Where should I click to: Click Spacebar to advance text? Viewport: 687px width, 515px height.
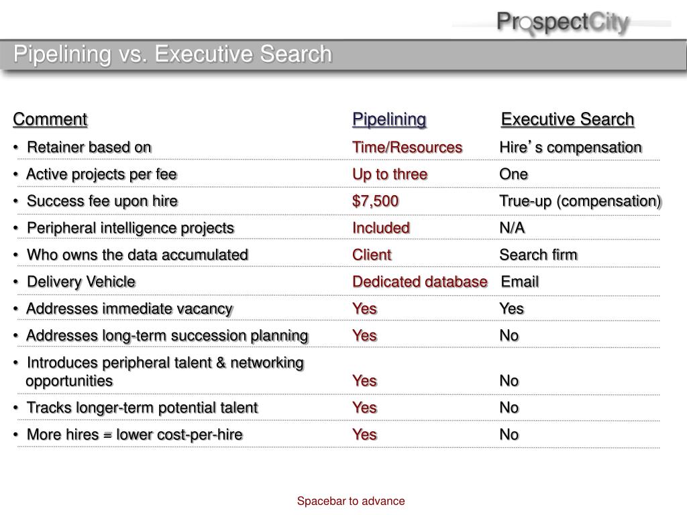tap(351, 501)
